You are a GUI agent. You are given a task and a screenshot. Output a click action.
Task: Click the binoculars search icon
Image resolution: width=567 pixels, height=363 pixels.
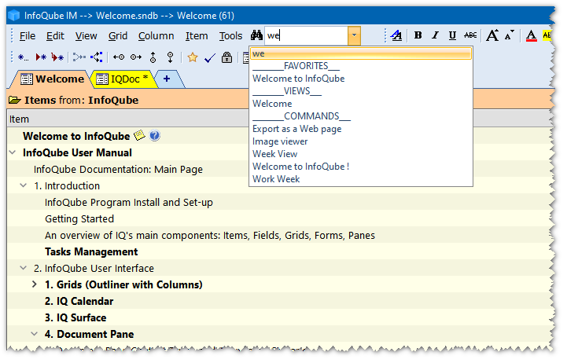pyautogui.click(x=256, y=35)
